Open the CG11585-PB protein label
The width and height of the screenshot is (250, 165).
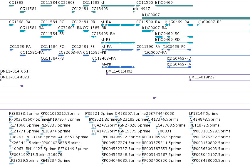[x=95, y=53]
